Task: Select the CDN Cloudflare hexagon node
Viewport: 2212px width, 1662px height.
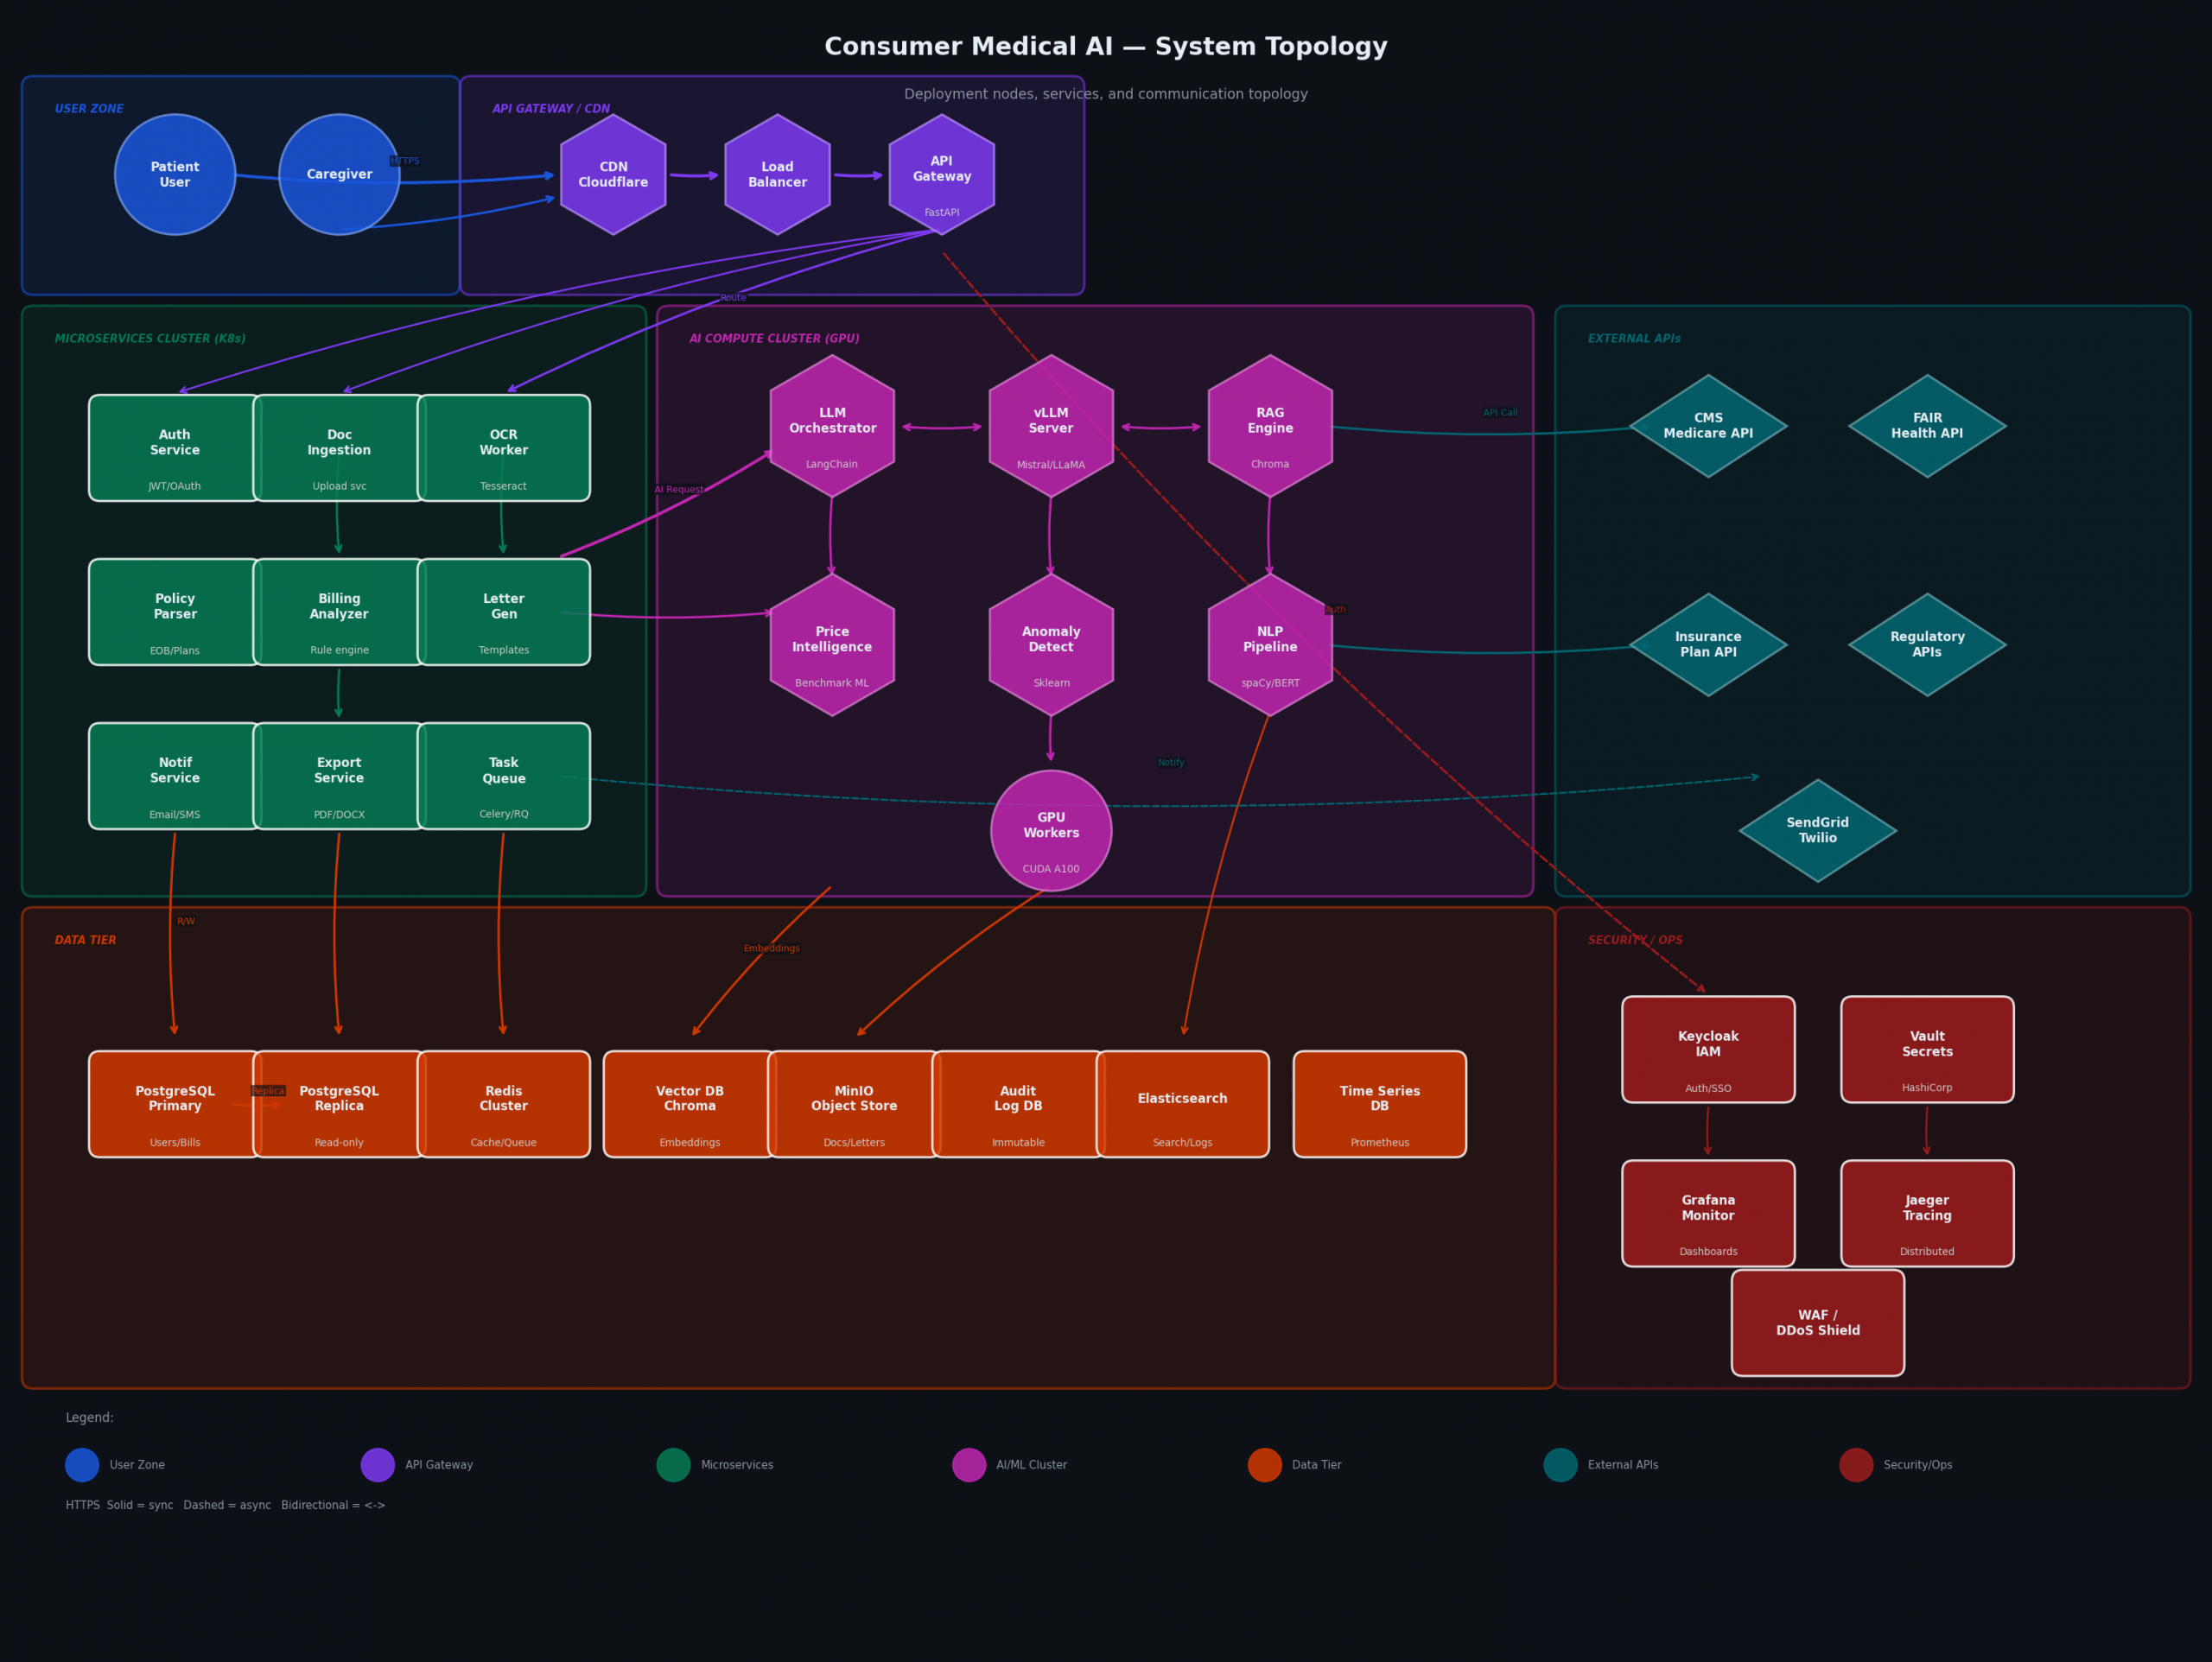Action: coord(613,175)
